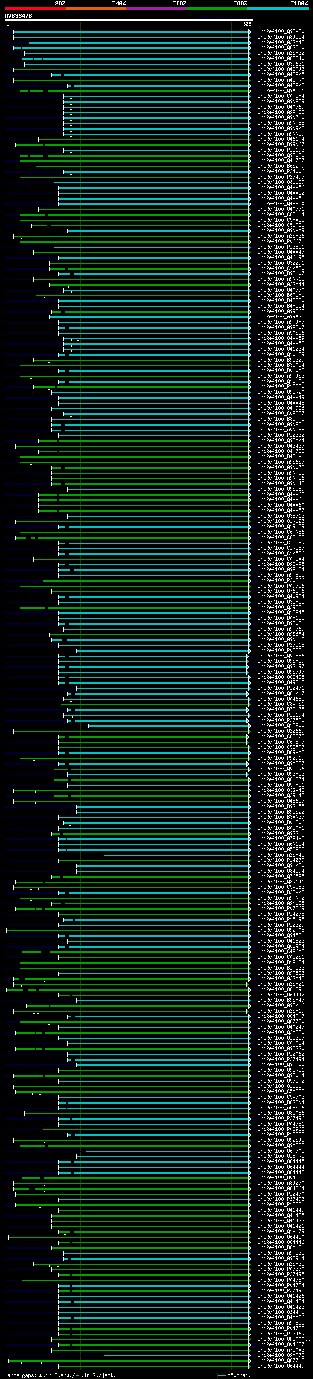Image resolution: width=313 pixels, height=1379 pixels.
Task: Open hit UniRef100_A2SY43
Action: tap(281, 42)
